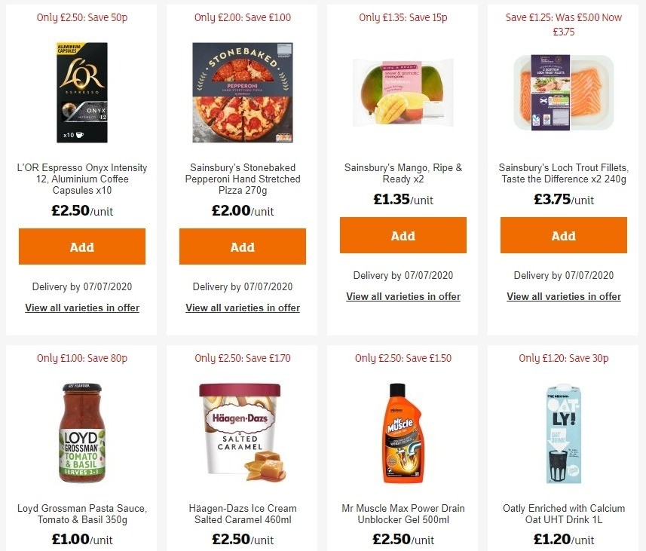Add Sainsbury's Ripe & Ready Mango to basket
646x551 pixels.
403,235
